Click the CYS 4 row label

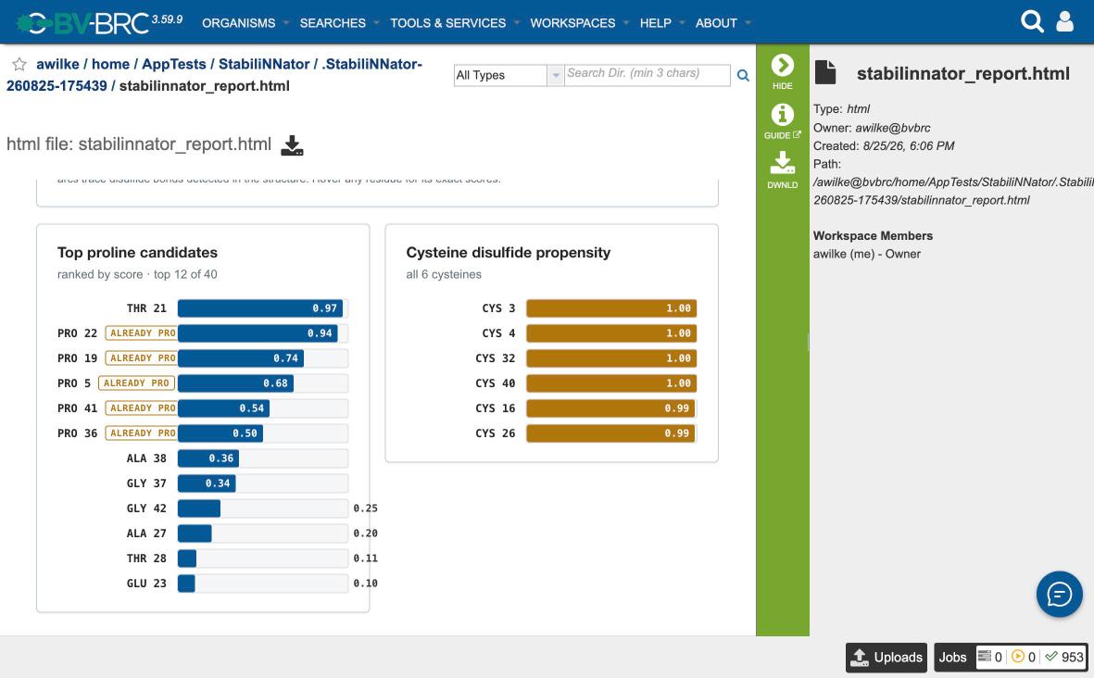498,333
